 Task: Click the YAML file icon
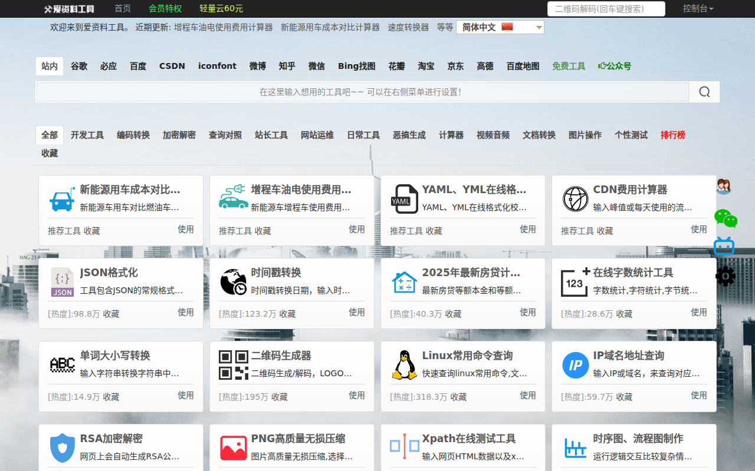(x=403, y=199)
